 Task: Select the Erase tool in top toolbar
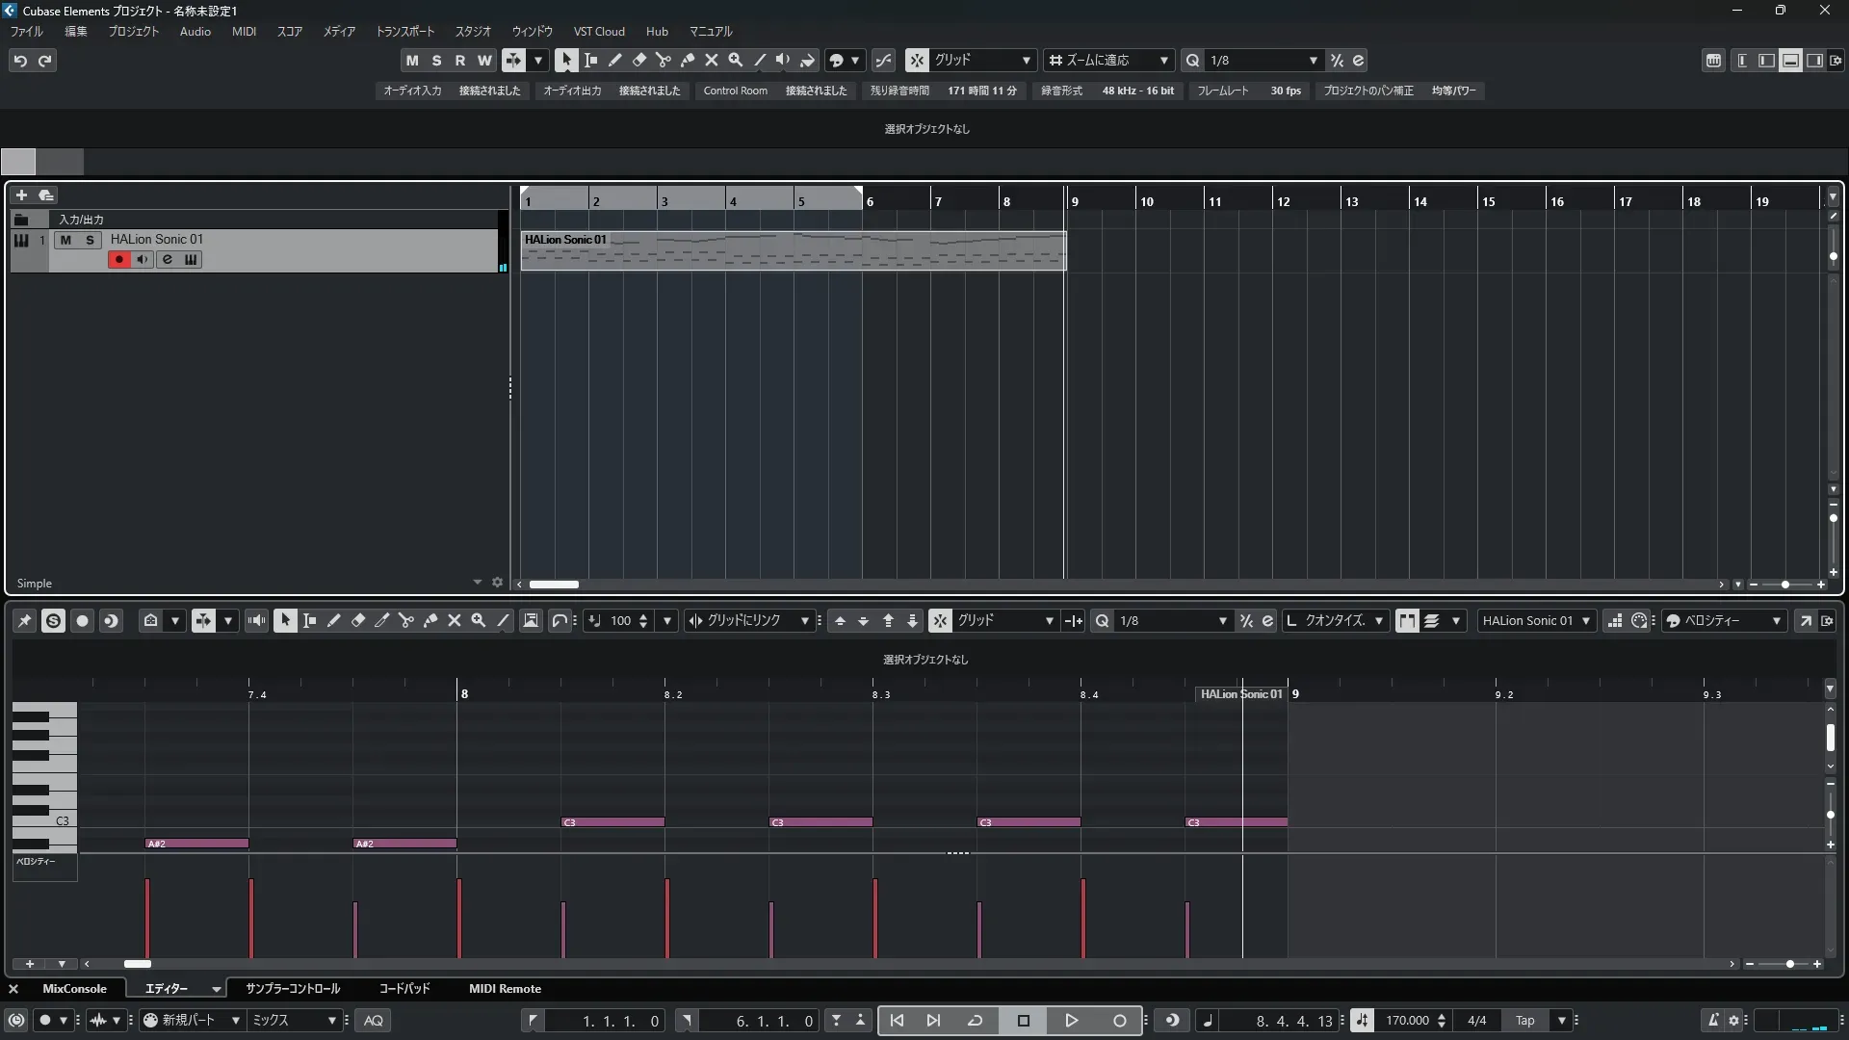[639, 60]
